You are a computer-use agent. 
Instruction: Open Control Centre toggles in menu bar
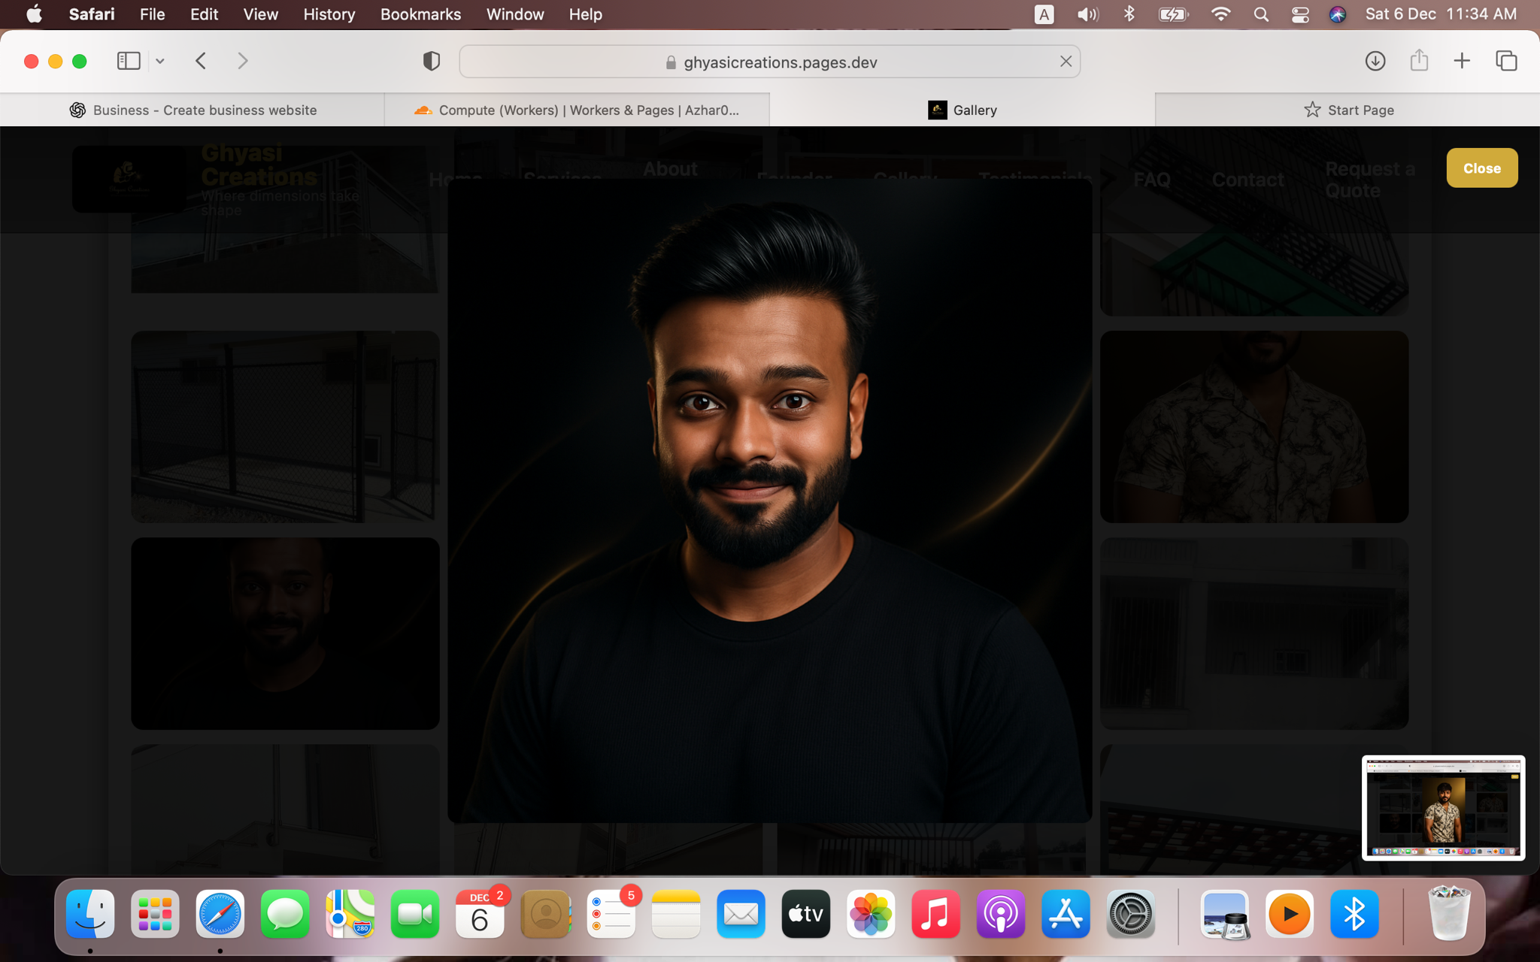click(x=1300, y=14)
